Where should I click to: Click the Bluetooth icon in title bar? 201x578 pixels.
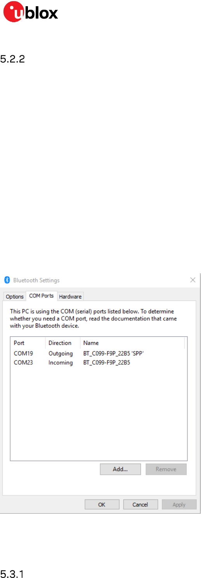[7, 280]
